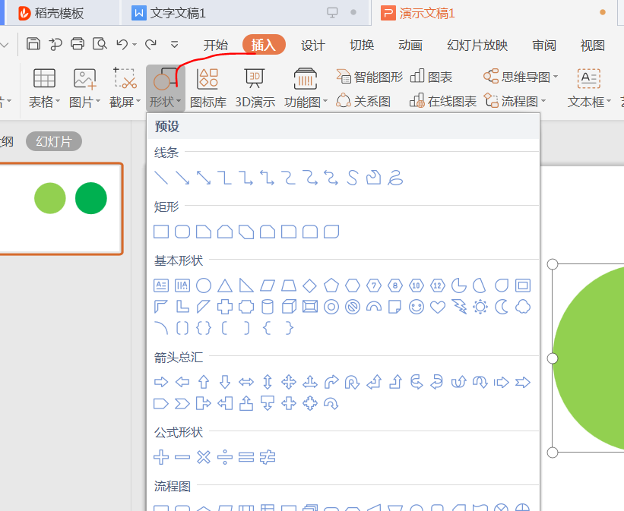Insert an 在线图表 online chart

tap(443, 101)
